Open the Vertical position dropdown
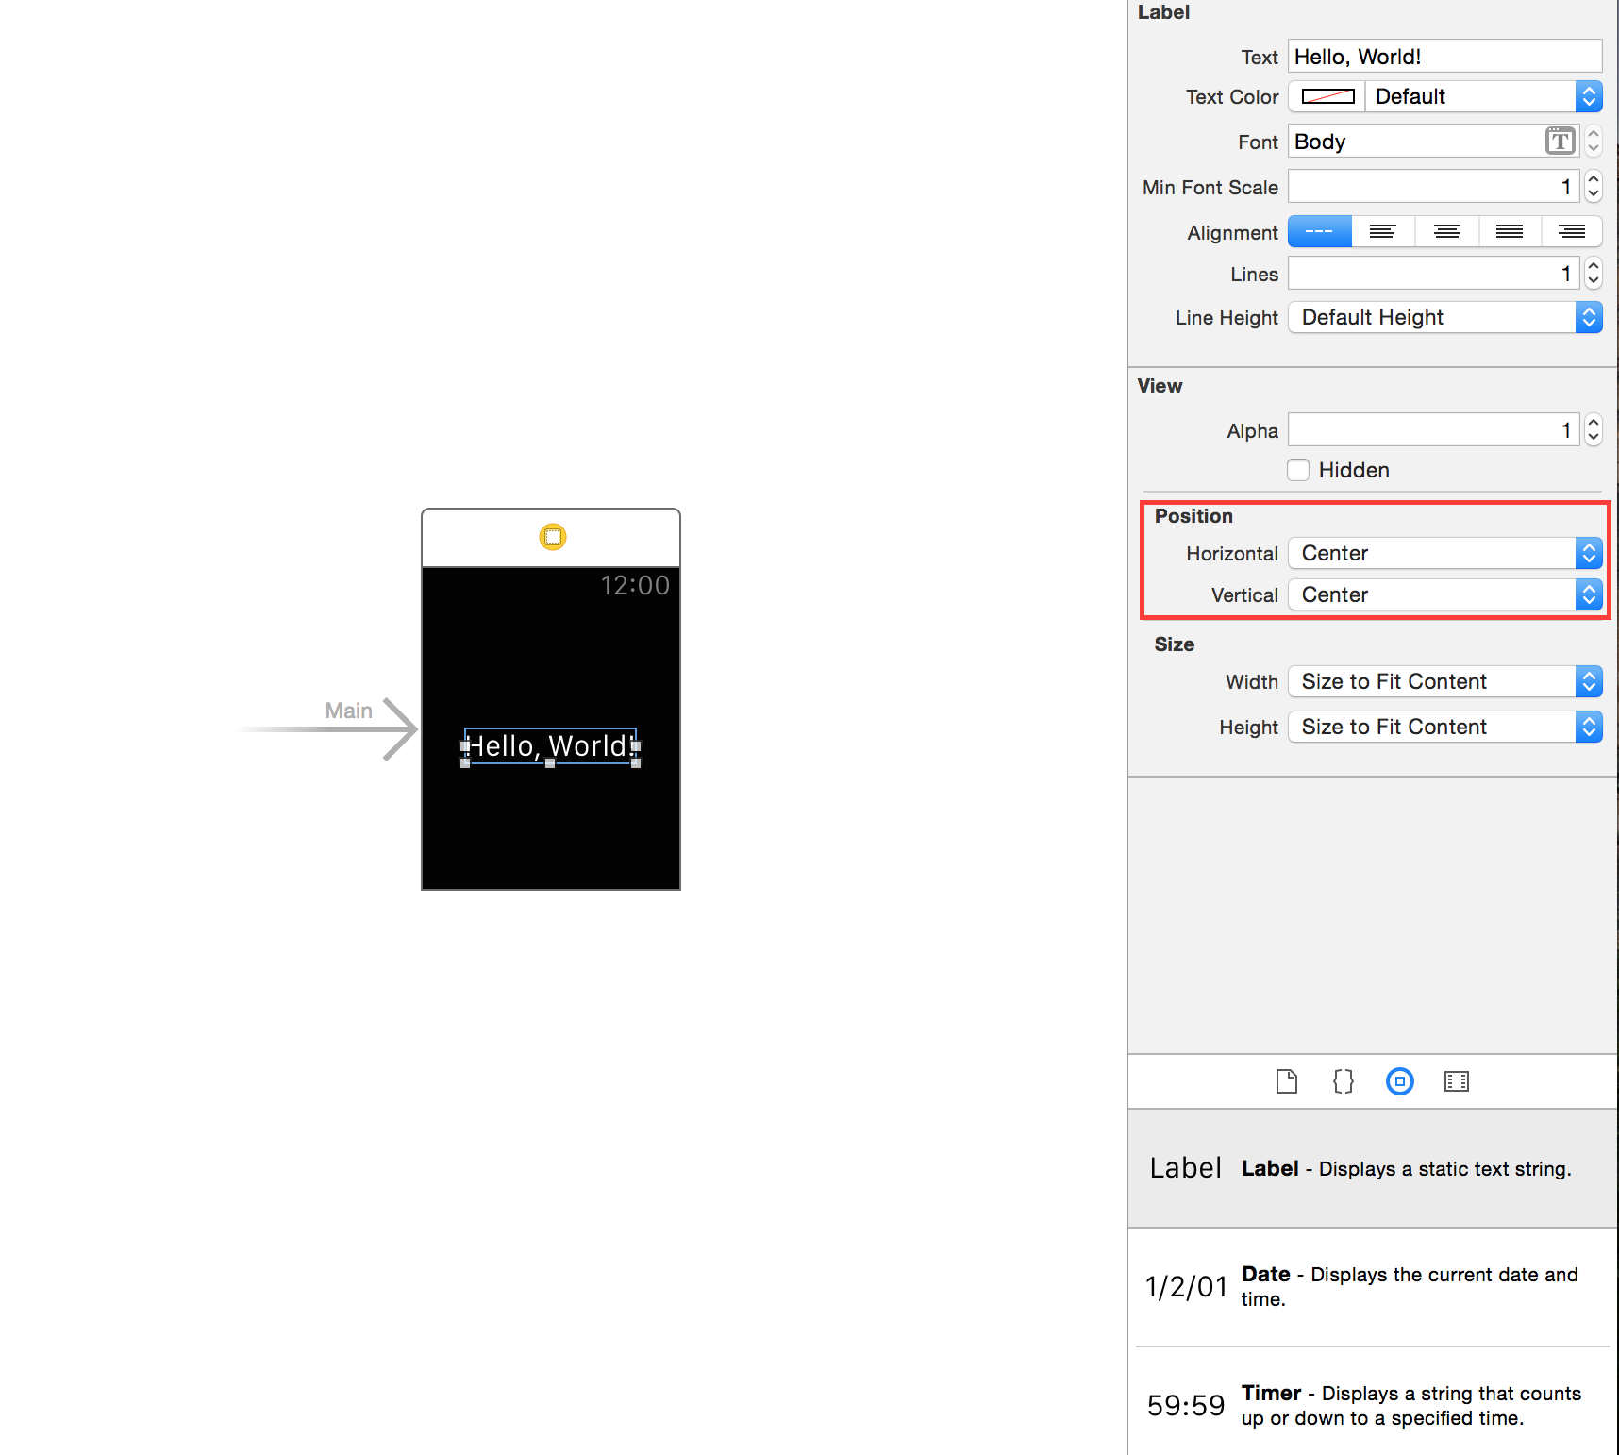This screenshot has height=1455, width=1619. coord(1445,594)
